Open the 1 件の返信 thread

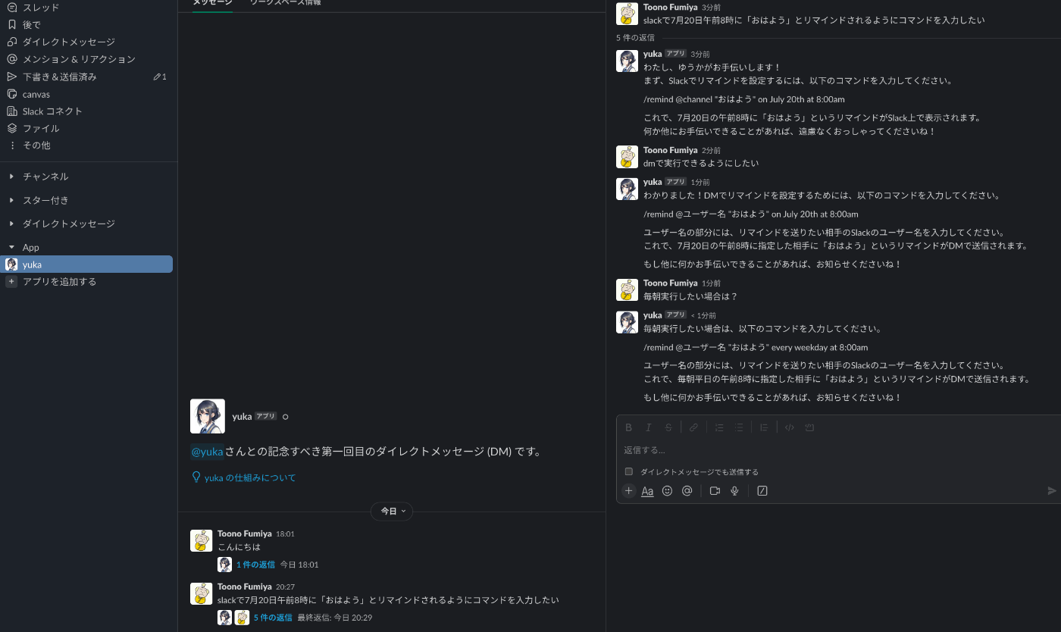255,565
